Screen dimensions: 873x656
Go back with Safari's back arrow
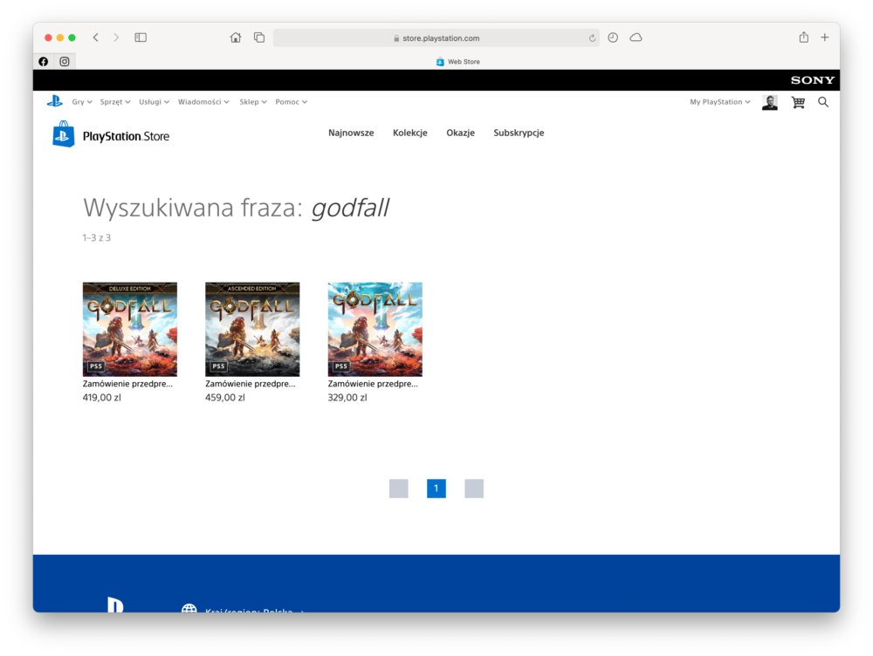click(x=96, y=38)
